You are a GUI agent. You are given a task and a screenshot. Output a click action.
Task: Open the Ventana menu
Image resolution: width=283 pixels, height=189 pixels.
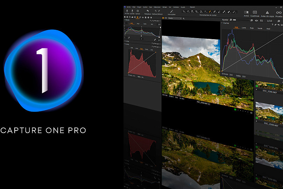[176, 7]
